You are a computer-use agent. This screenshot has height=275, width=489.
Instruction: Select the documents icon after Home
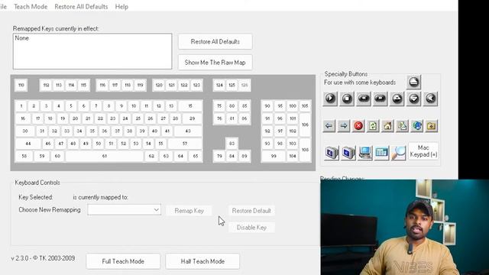coord(403,126)
